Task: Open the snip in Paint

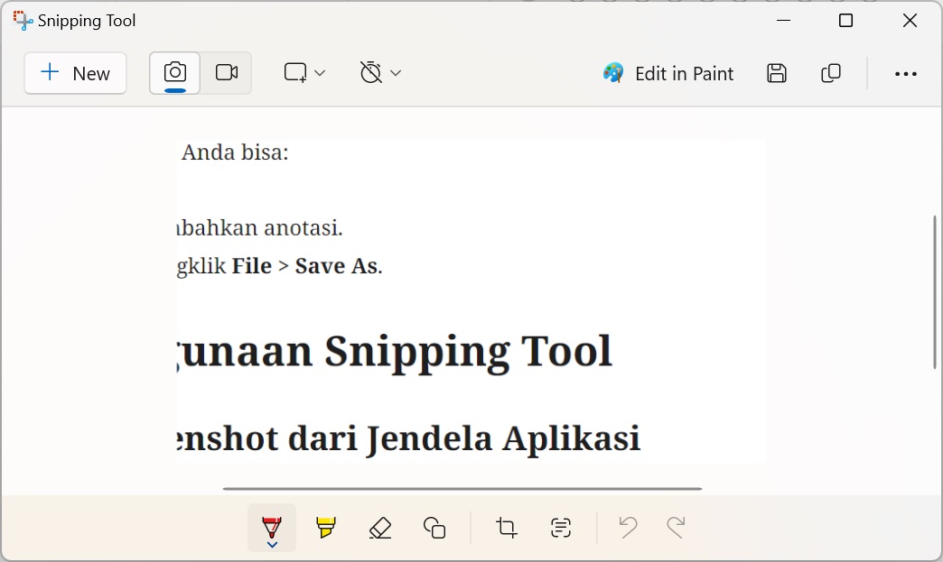Action: point(668,73)
